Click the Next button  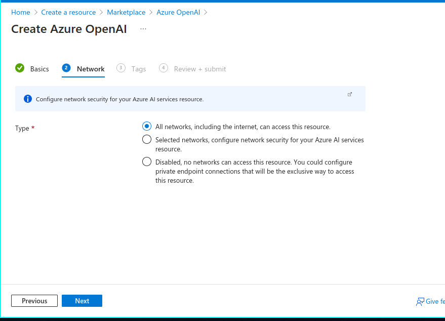(82, 301)
